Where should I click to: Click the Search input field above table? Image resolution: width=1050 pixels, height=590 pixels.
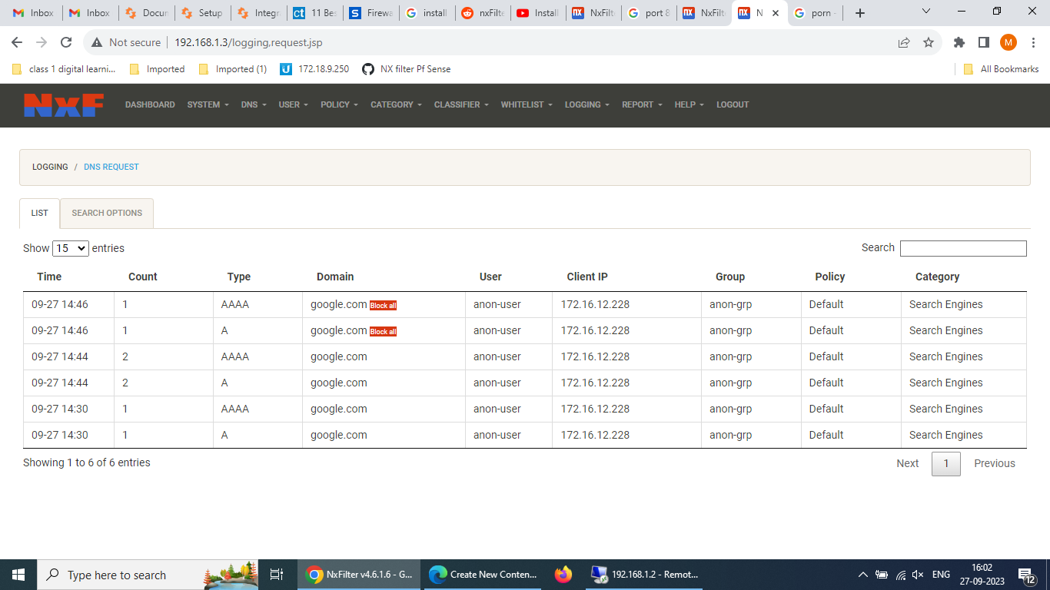[x=962, y=248]
